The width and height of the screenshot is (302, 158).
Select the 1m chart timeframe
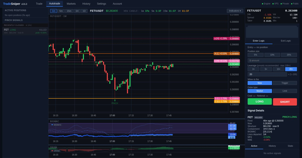pos(53,11)
